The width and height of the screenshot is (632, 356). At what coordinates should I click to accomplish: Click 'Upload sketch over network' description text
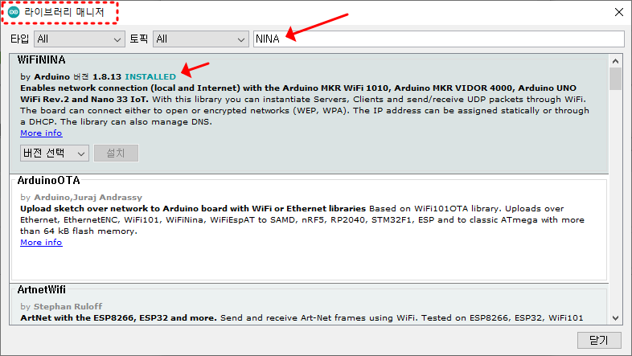(193, 209)
